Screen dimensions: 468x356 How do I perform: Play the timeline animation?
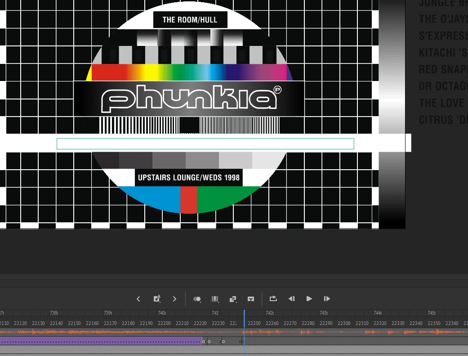[309, 298]
